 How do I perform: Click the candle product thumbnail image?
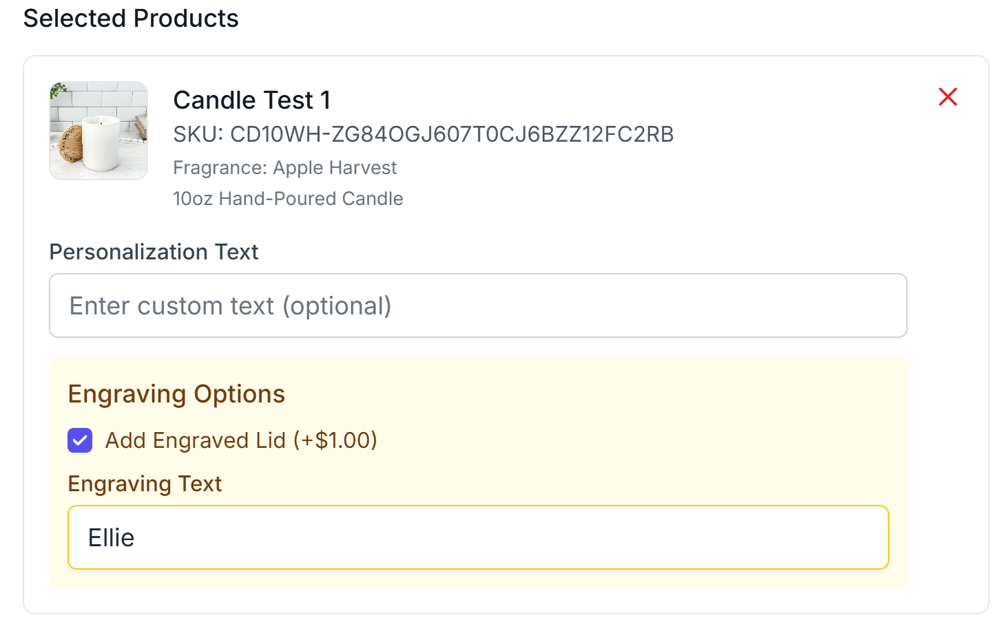[x=98, y=131]
